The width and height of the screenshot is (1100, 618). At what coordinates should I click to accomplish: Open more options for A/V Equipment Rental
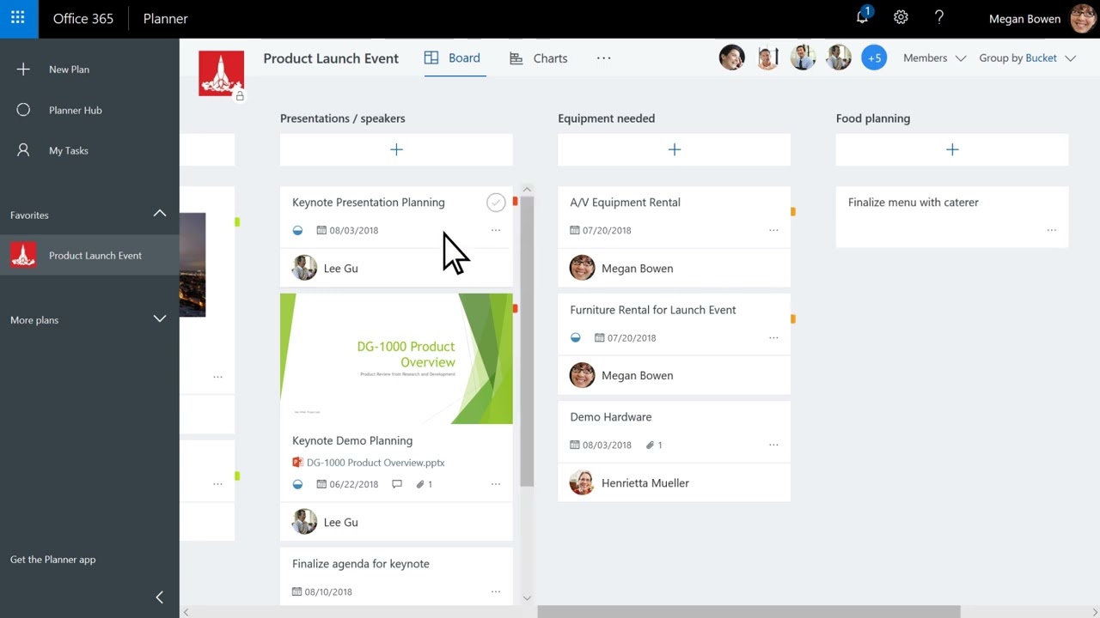[773, 230]
